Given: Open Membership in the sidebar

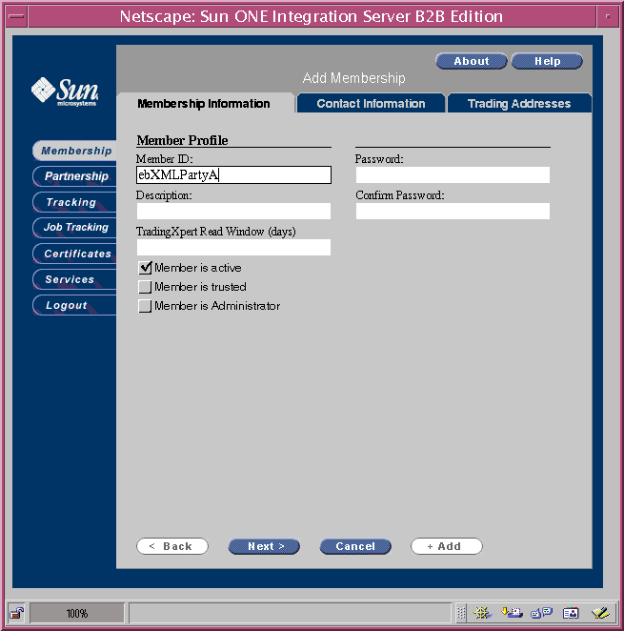Looking at the screenshot, I should pyautogui.click(x=75, y=151).
